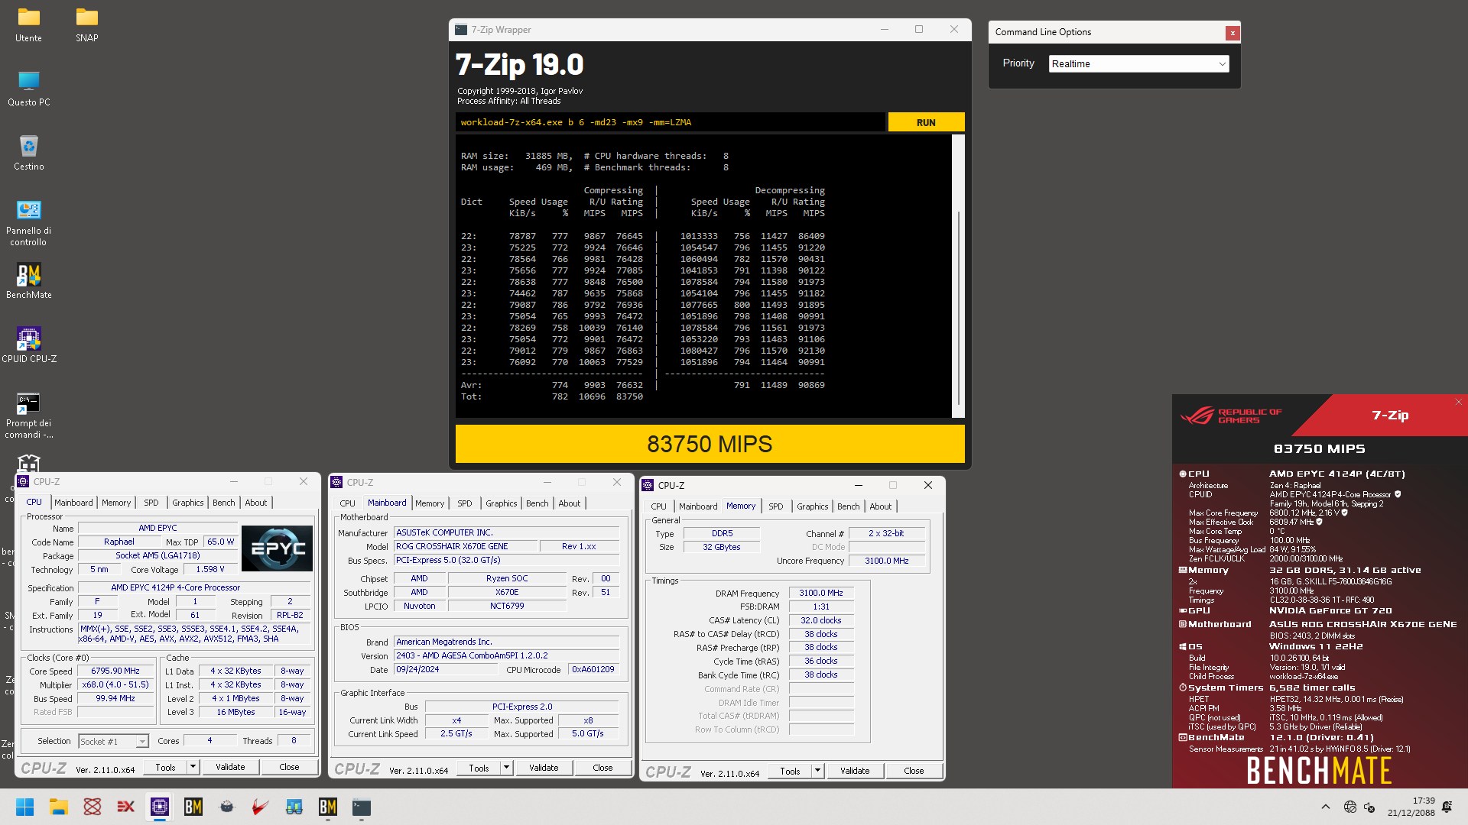Image resolution: width=1468 pixels, height=825 pixels.
Task: Click the Tools button in Memory CPU-Z window
Action: [790, 771]
